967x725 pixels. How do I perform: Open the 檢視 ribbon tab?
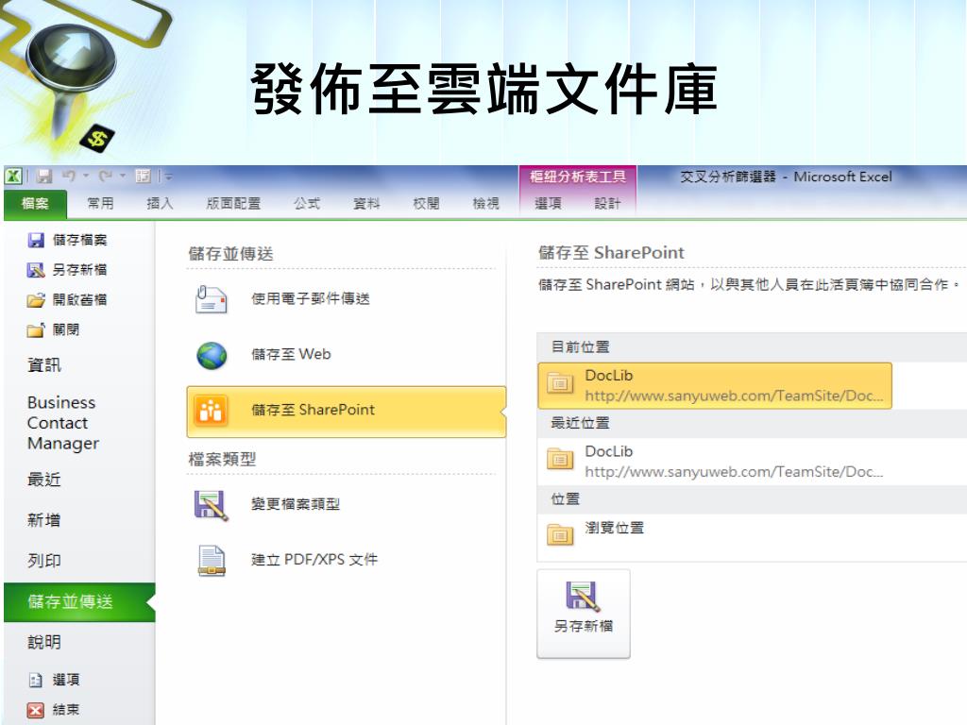pyautogui.click(x=486, y=204)
